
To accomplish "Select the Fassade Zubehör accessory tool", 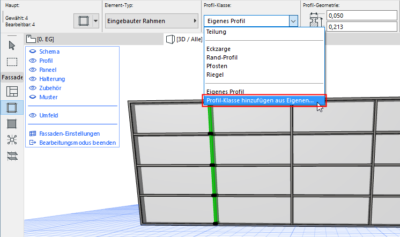I will pyautogui.click(x=12, y=156).
